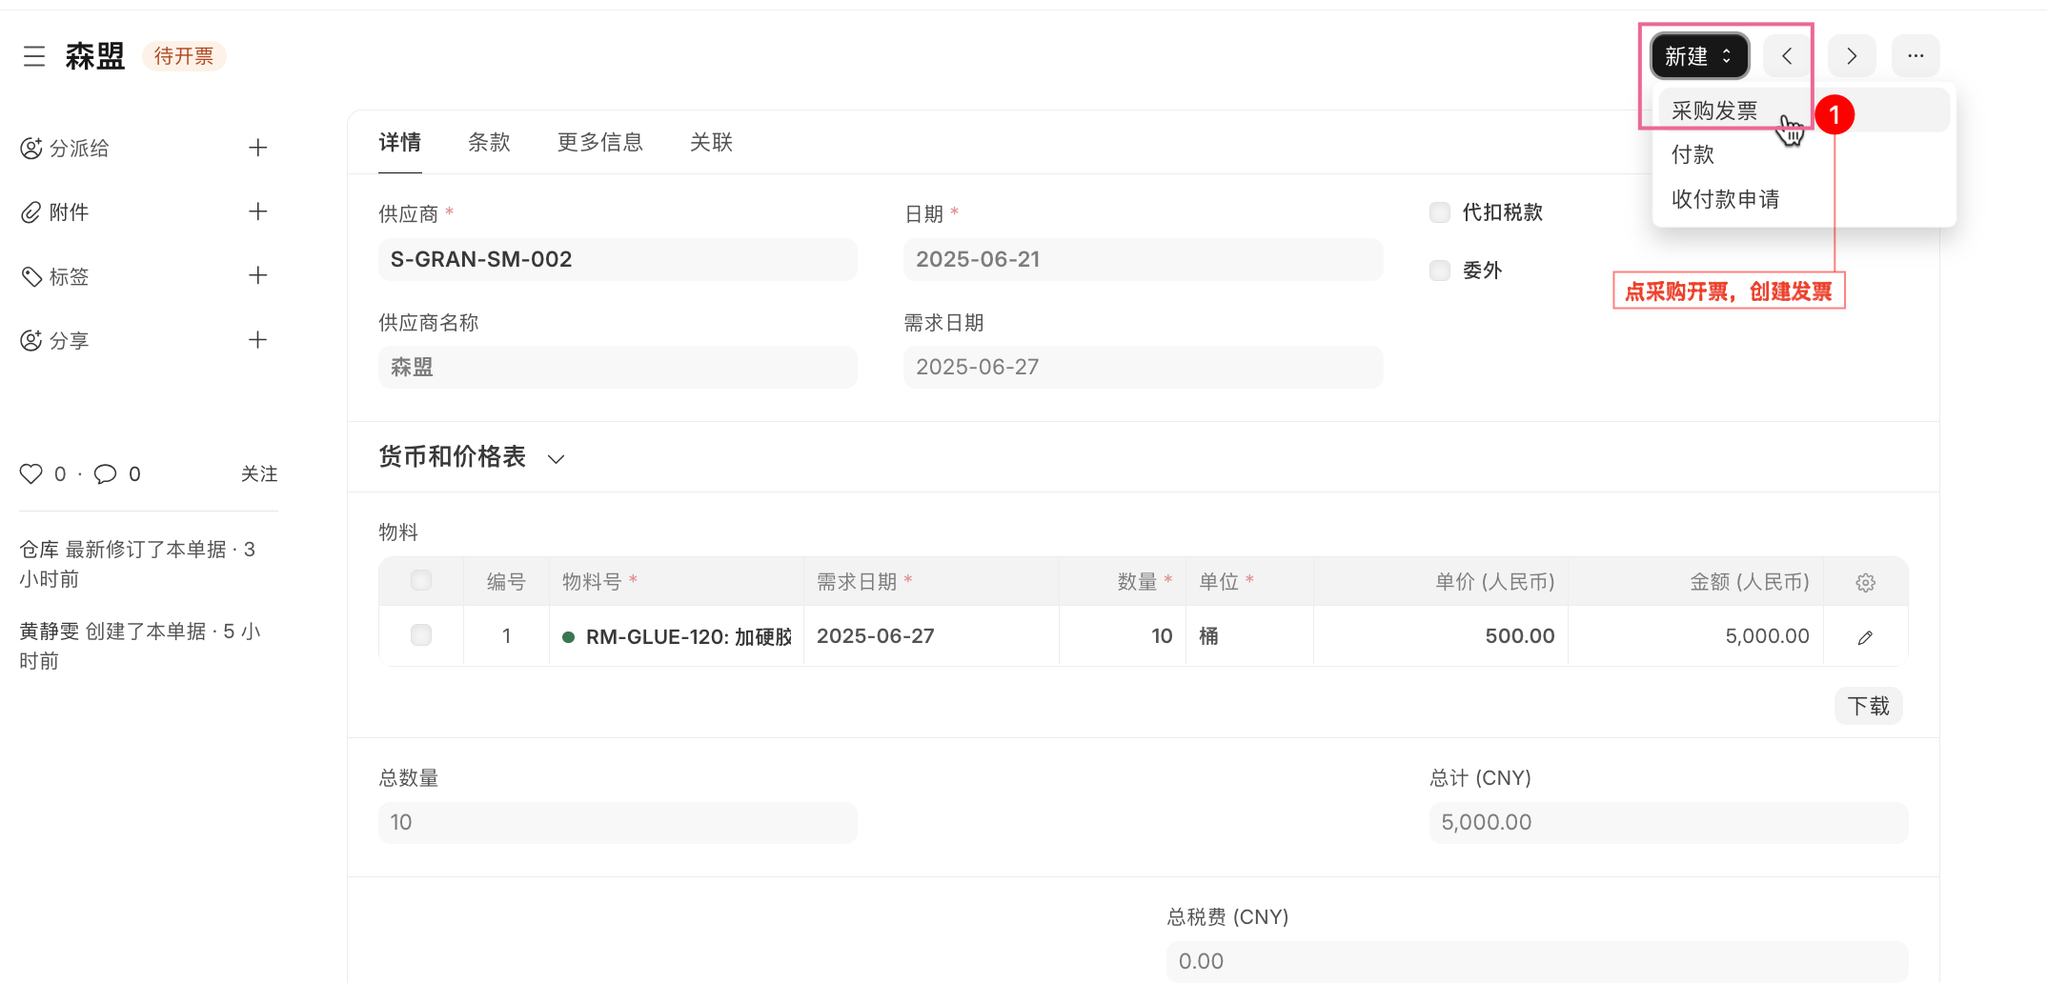Open the three-dots more options menu
2047x983 pixels.
click(x=1915, y=56)
